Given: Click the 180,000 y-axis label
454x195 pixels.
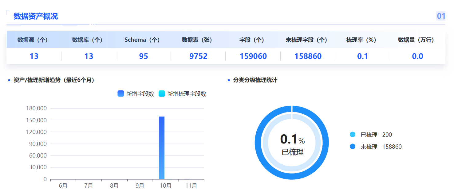Looking at the screenshot, I should (37, 109).
